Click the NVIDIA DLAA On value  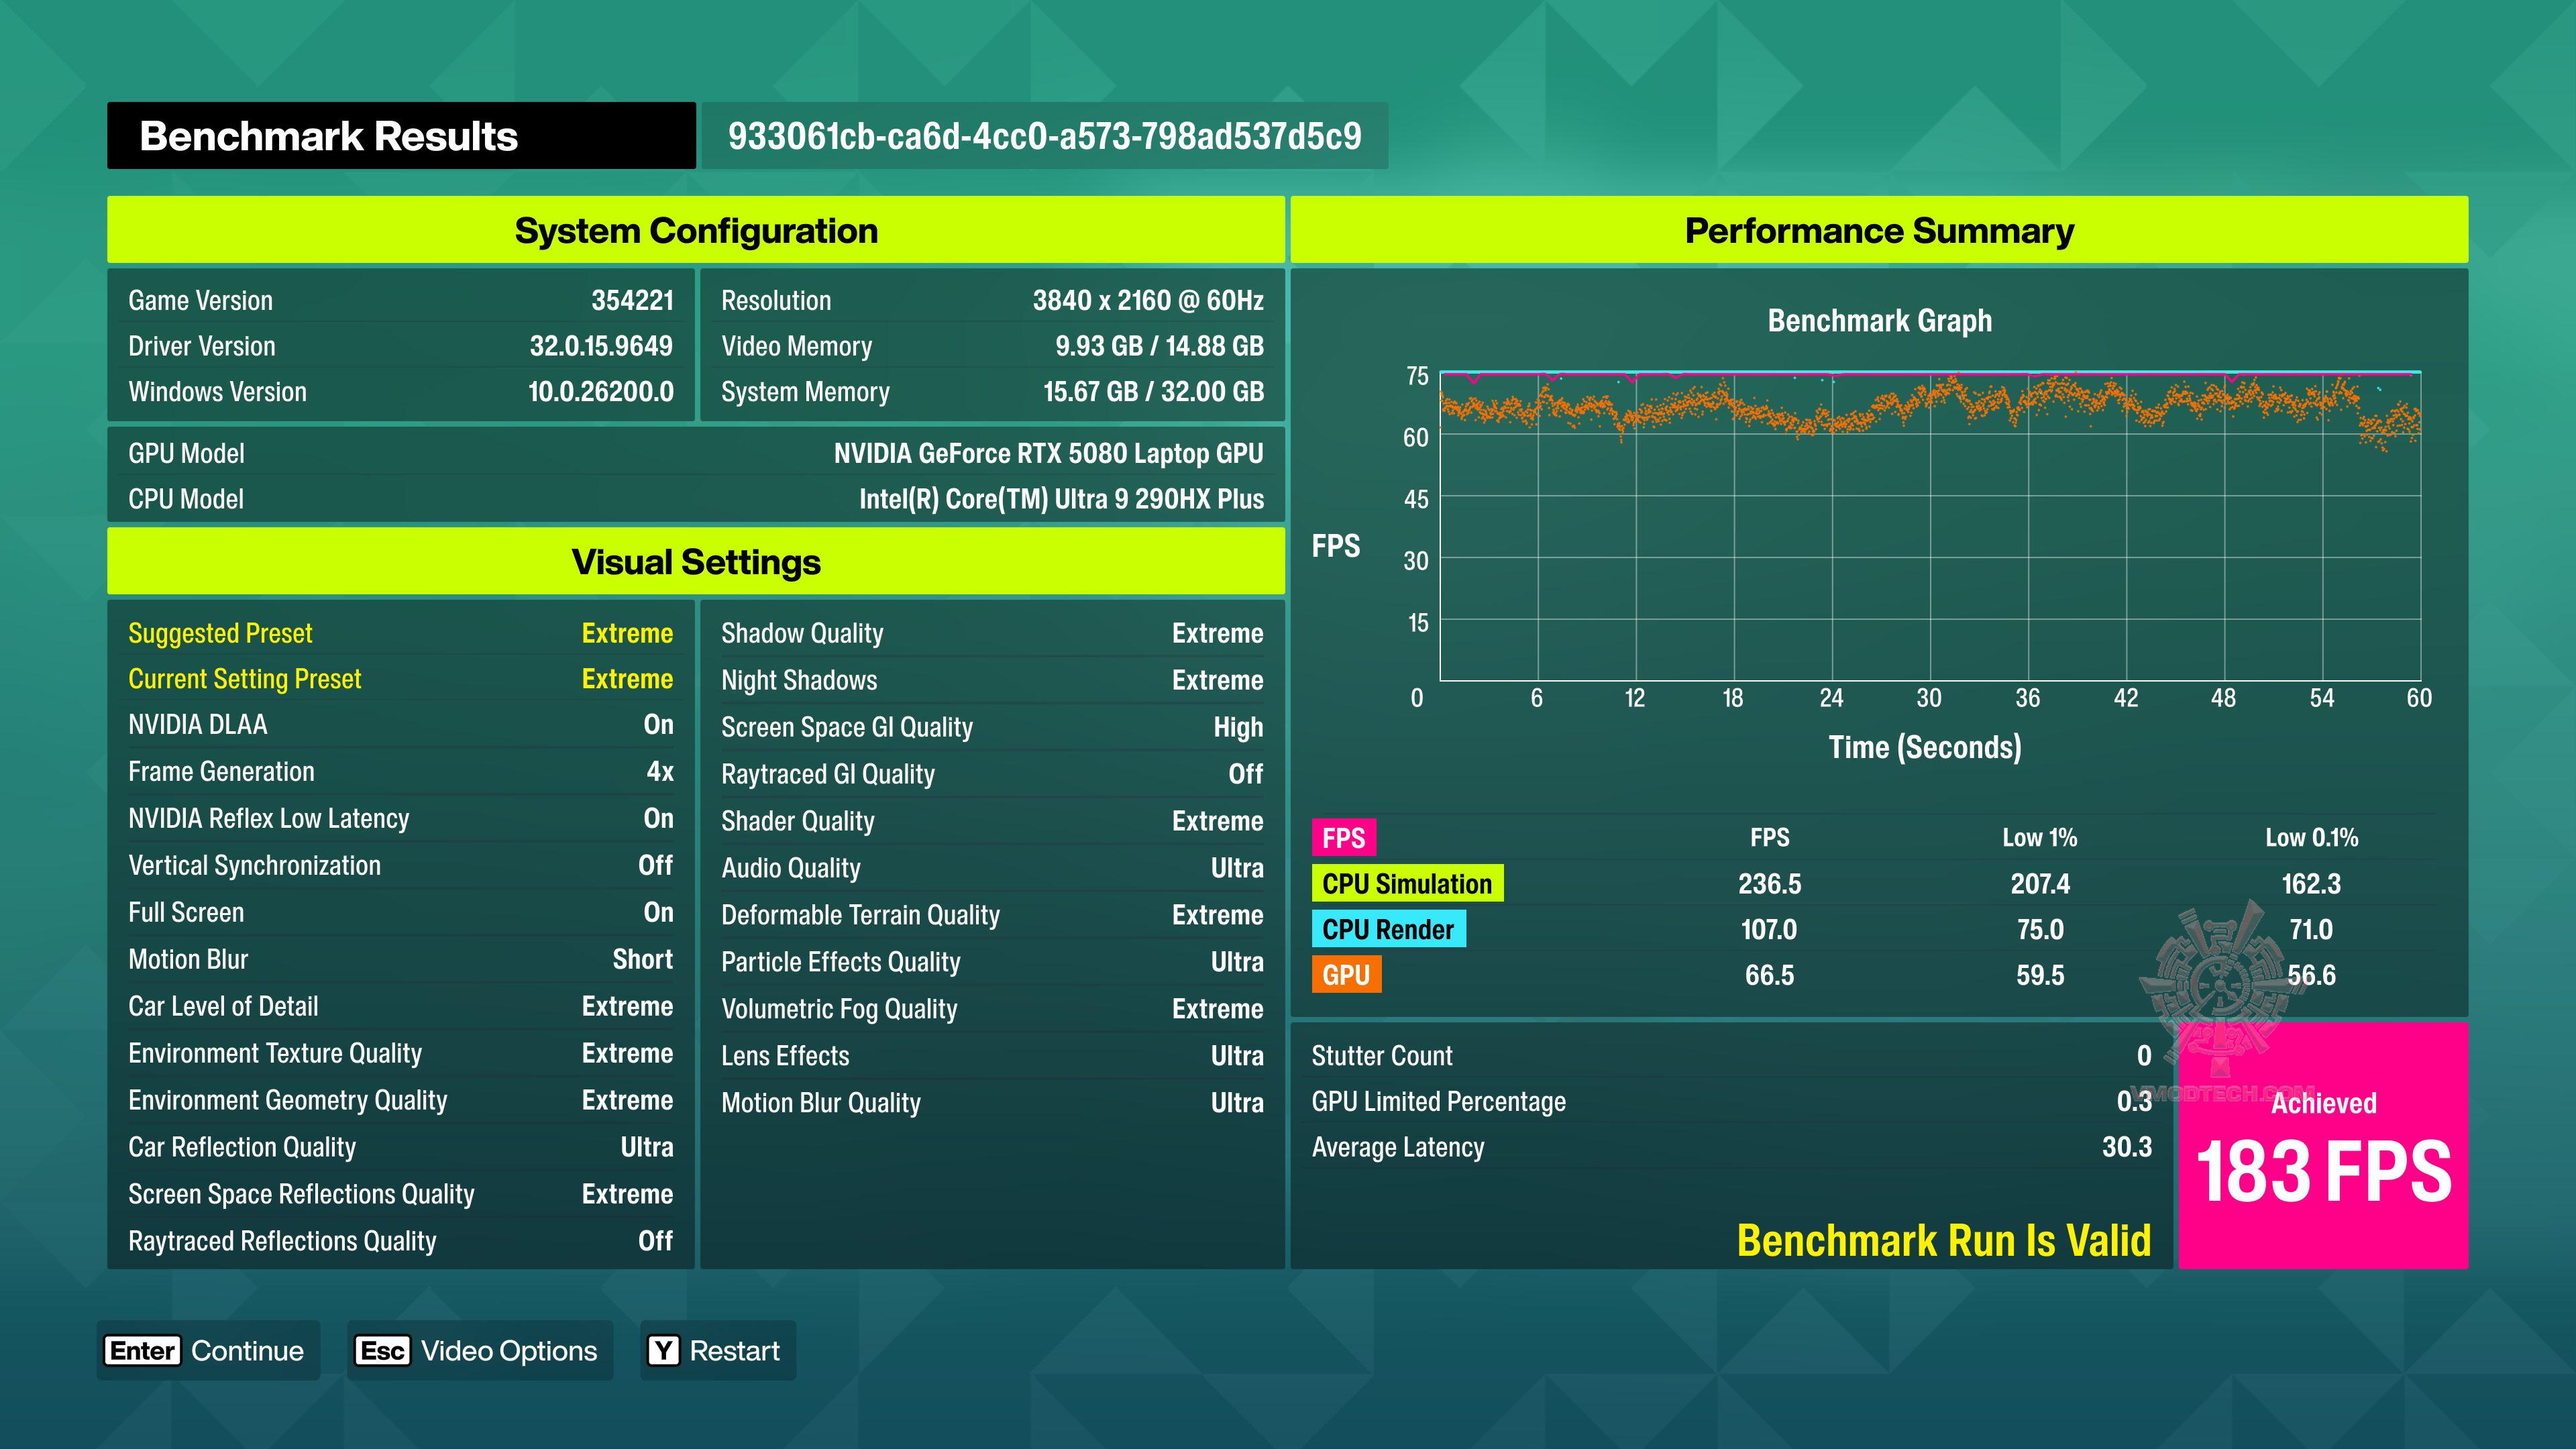point(658,725)
